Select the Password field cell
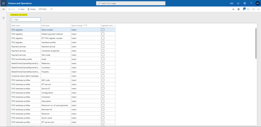Image resolution: width=261 pixels, height=127 pixels. click(56, 114)
